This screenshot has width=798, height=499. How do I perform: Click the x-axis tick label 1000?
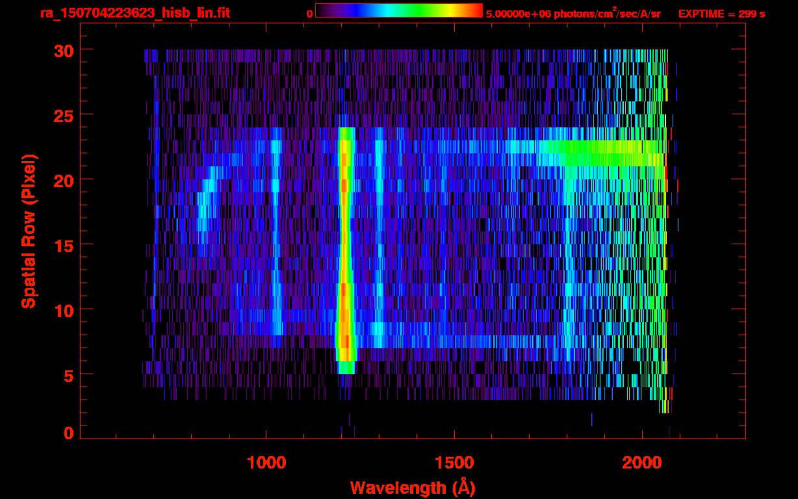click(266, 463)
